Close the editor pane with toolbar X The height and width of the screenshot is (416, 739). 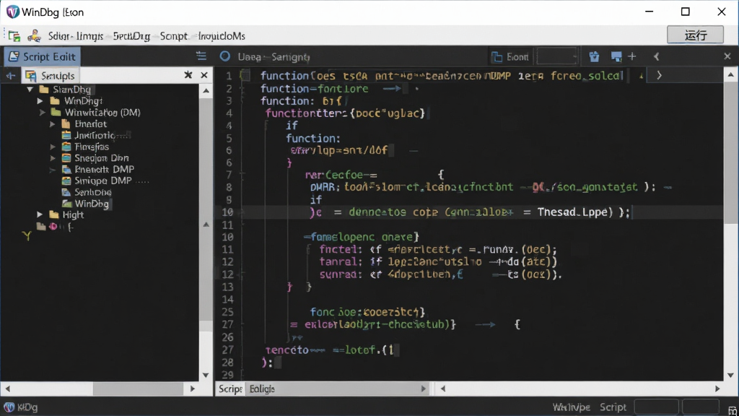point(727,56)
